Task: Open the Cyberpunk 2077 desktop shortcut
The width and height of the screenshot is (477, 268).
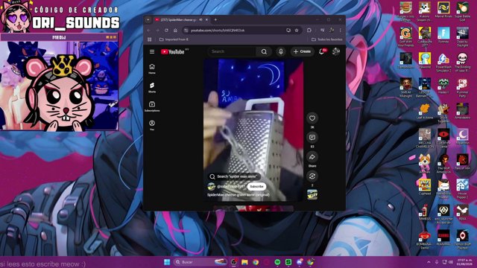Action: click(x=425, y=37)
